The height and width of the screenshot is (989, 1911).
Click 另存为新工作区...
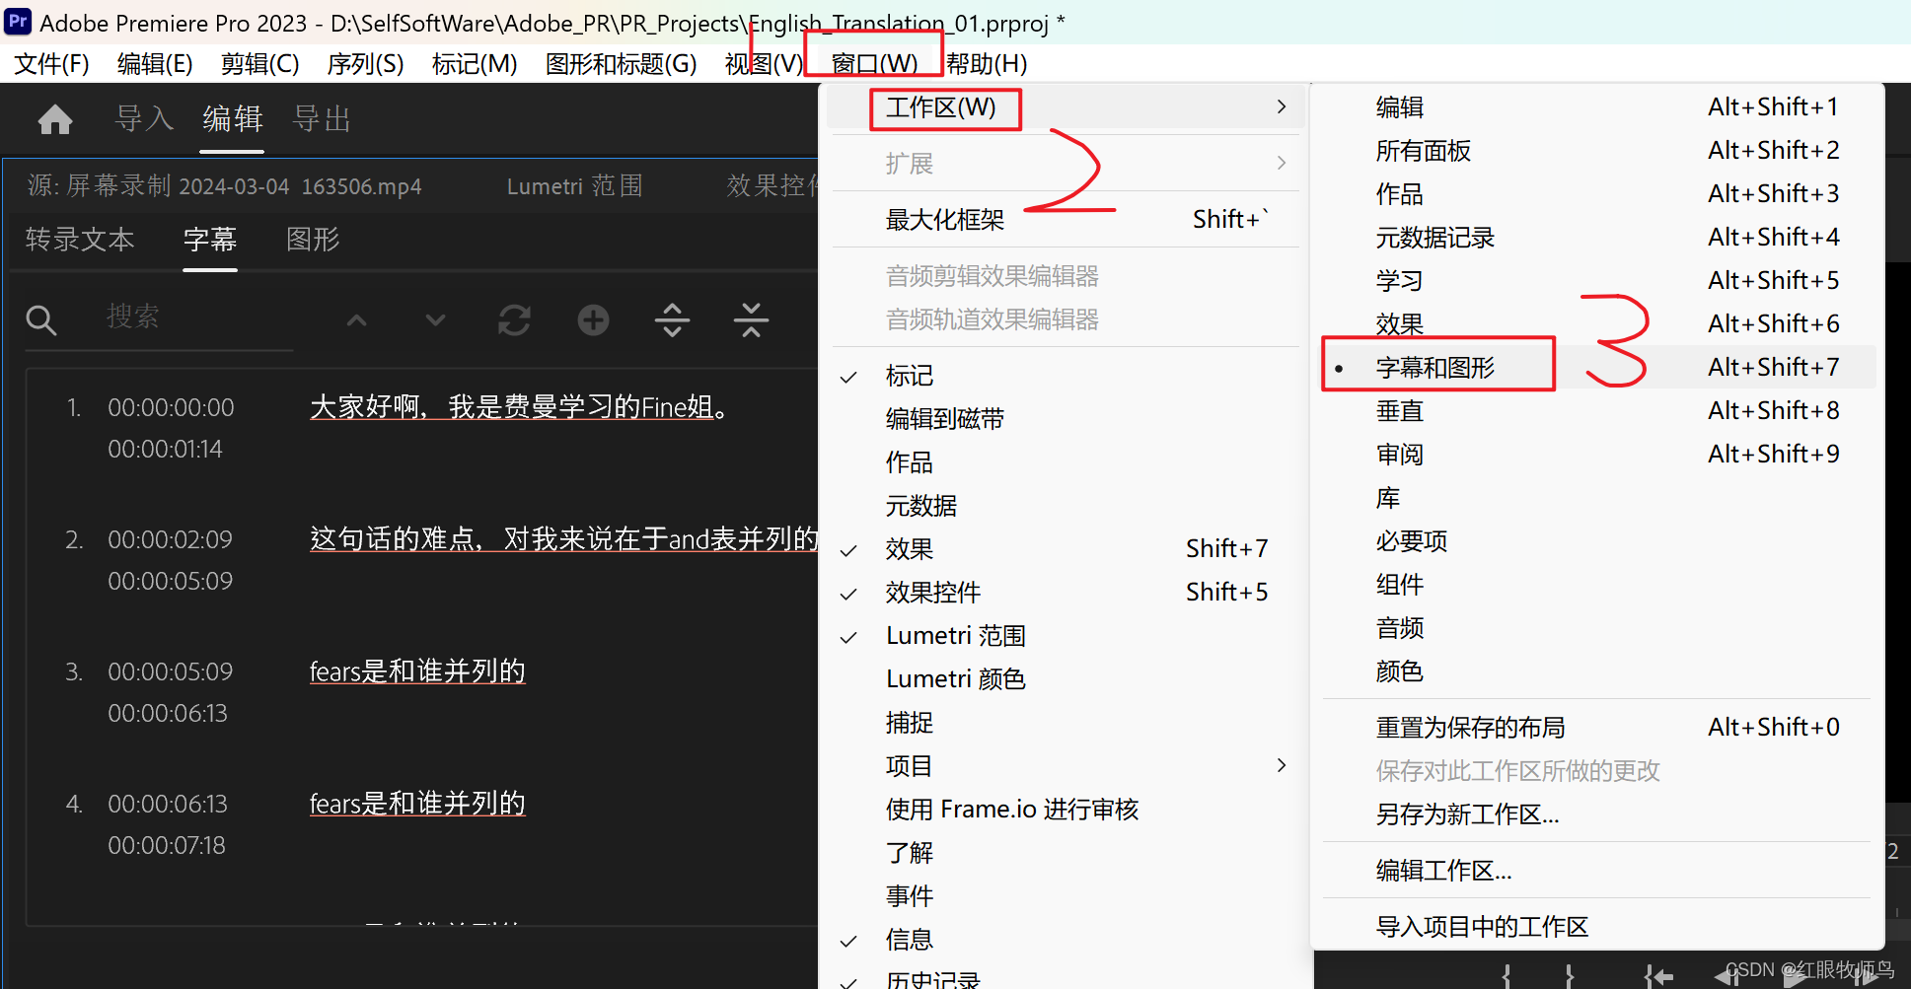[1597, 814]
